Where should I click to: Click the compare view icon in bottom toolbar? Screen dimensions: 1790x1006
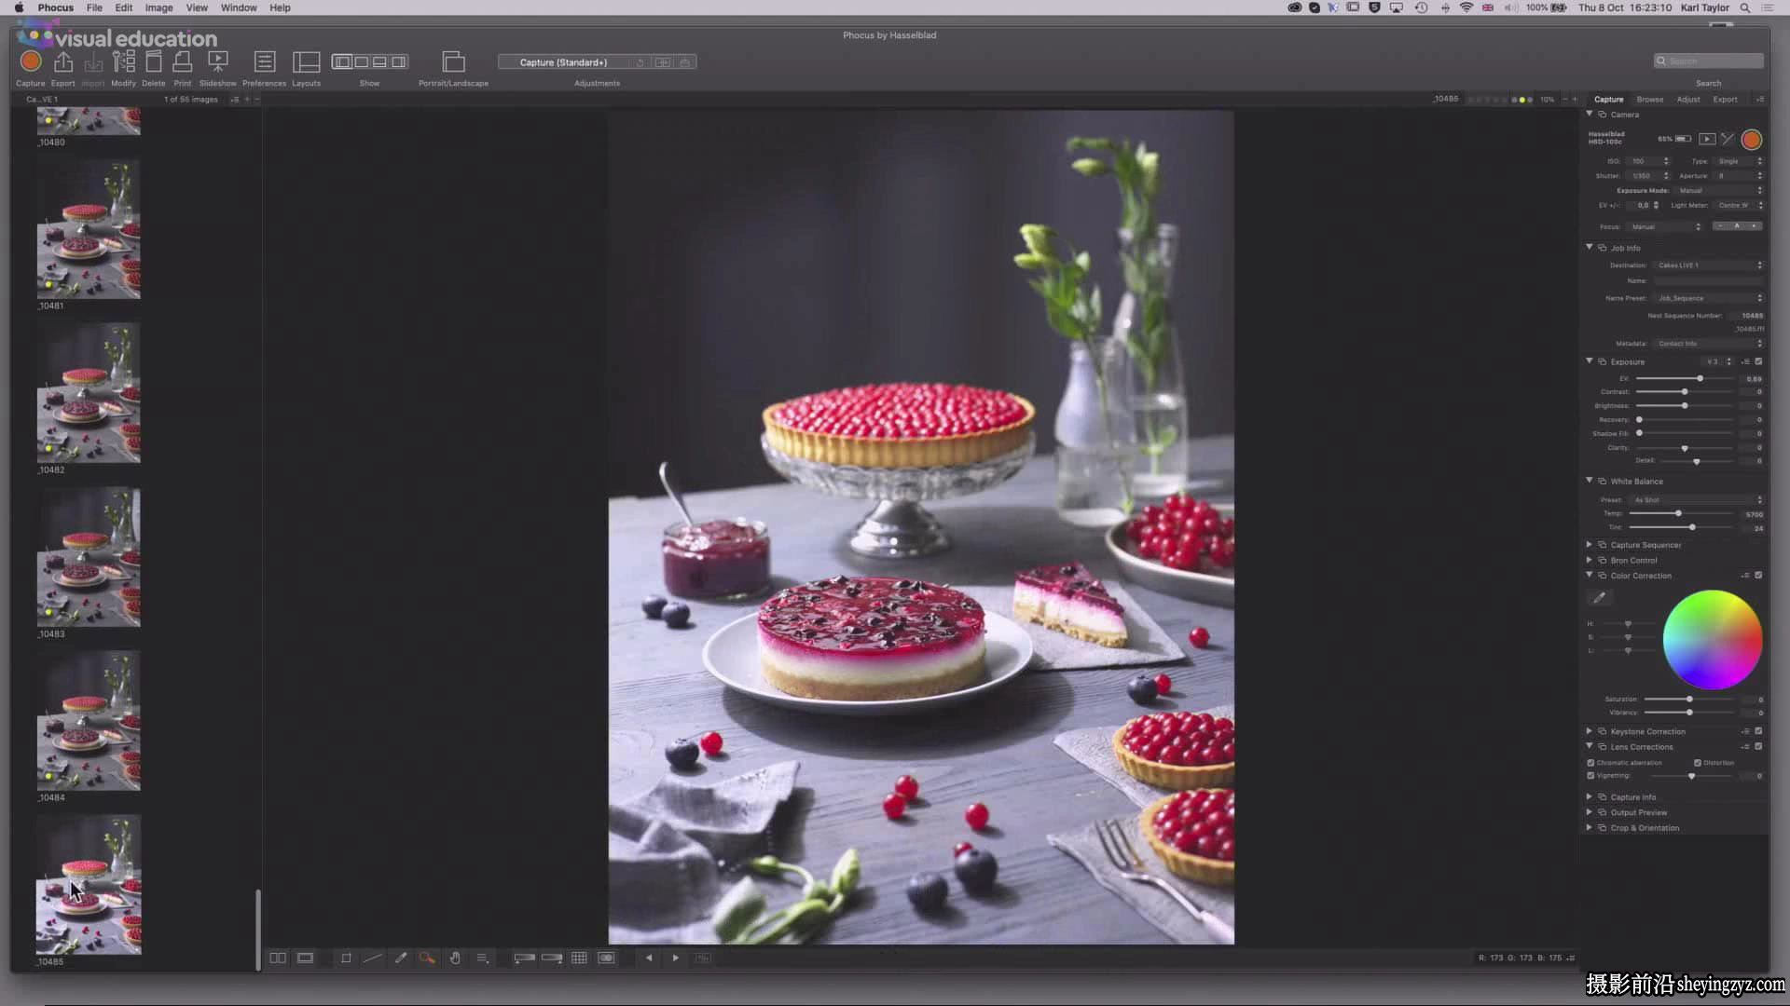pos(278,958)
